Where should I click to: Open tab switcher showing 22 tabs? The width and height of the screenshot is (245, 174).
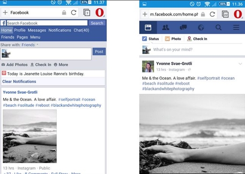click(x=225, y=14)
